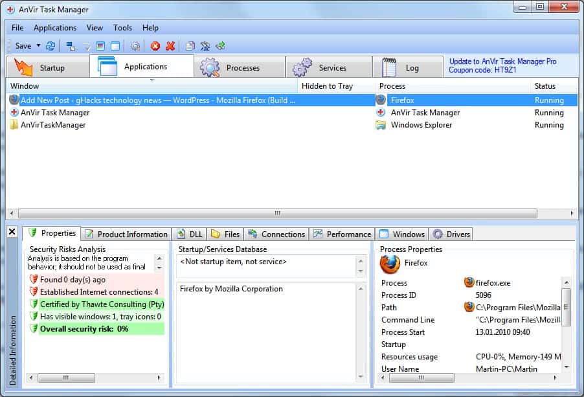Click the Firefox icon beside the Path value
The height and width of the screenshot is (397, 584).
469,307
